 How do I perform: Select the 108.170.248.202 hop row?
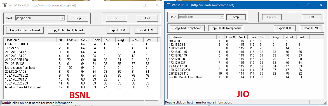click(x=82, y=76)
